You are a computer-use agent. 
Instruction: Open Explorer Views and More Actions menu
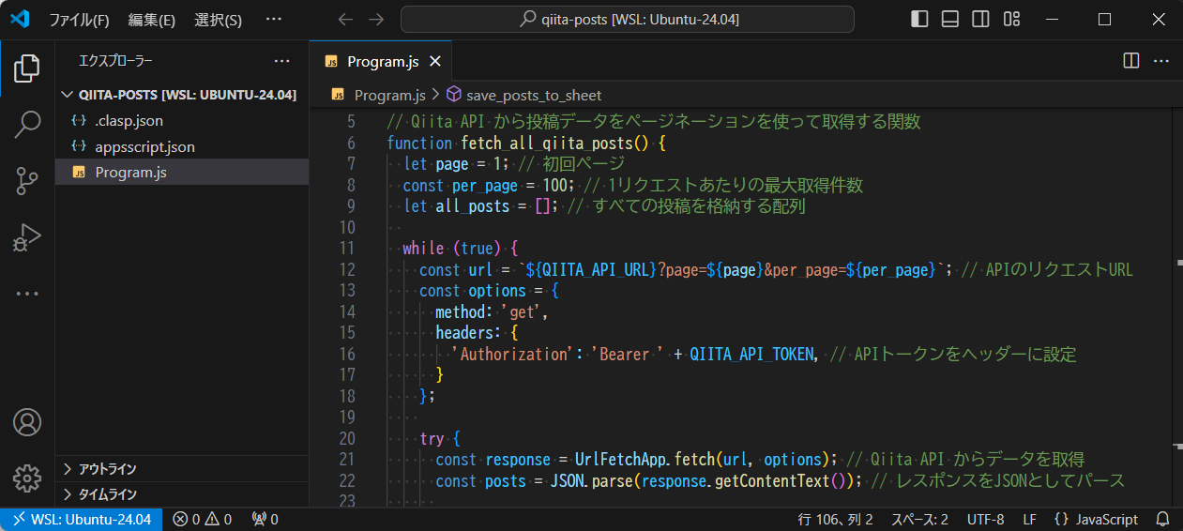[x=281, y=61]
